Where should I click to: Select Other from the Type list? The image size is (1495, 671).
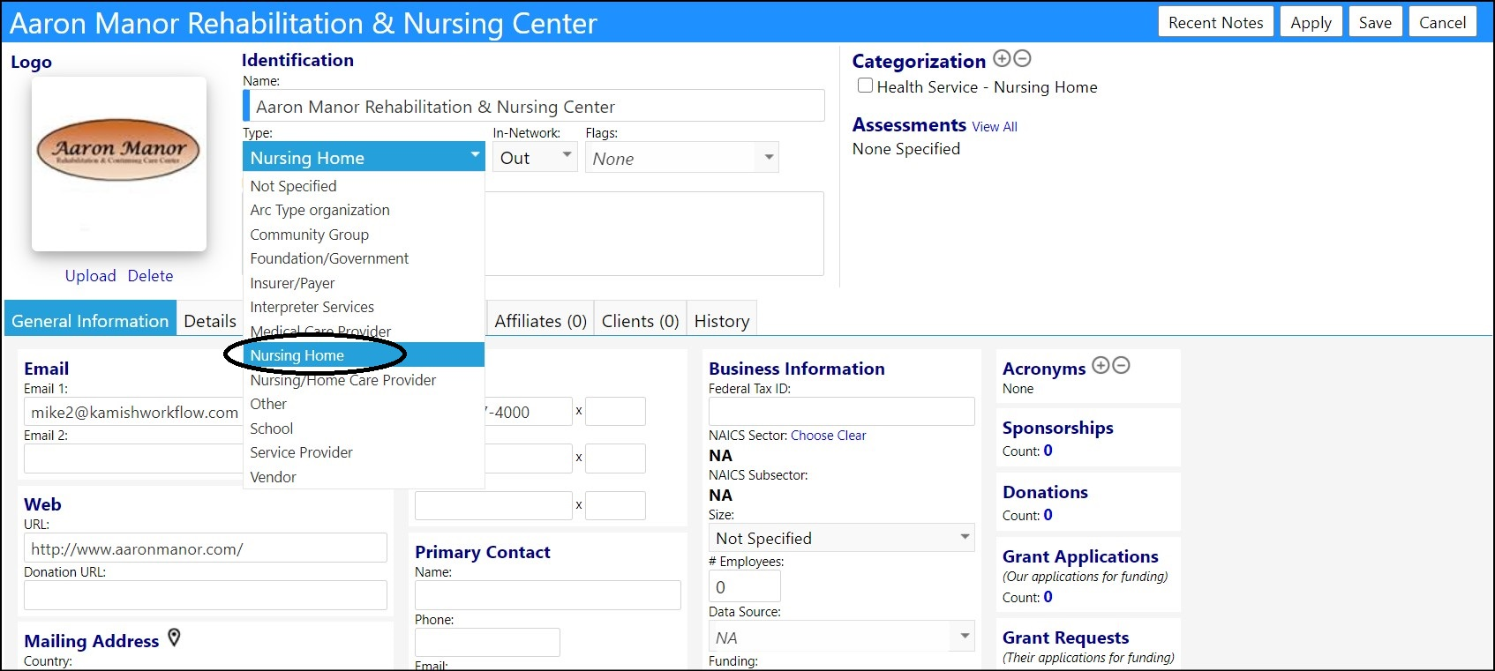pos(364,404)
